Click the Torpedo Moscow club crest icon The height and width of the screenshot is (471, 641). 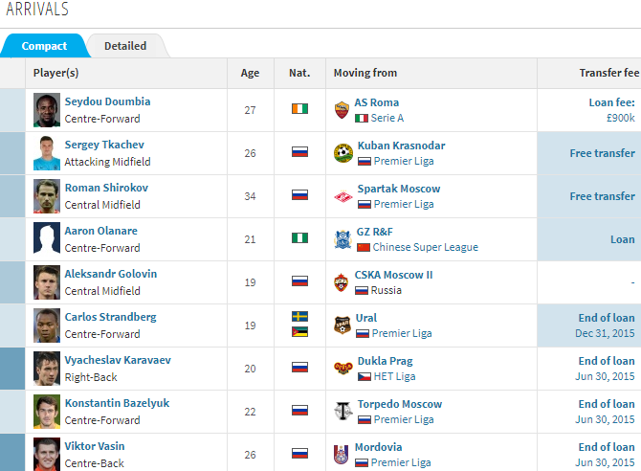point(342,412)
